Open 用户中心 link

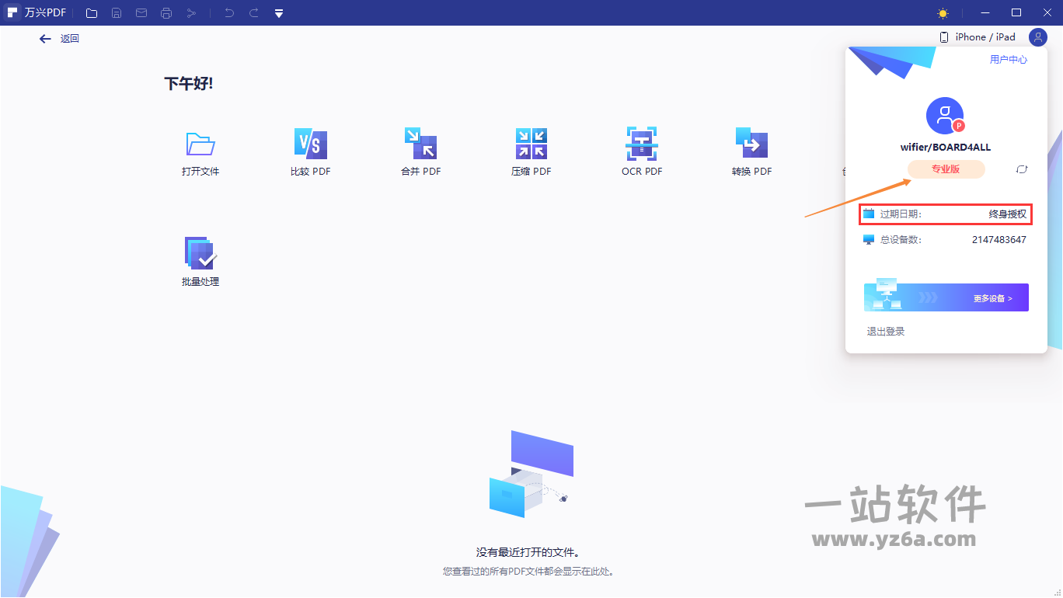pos(1009,59)
